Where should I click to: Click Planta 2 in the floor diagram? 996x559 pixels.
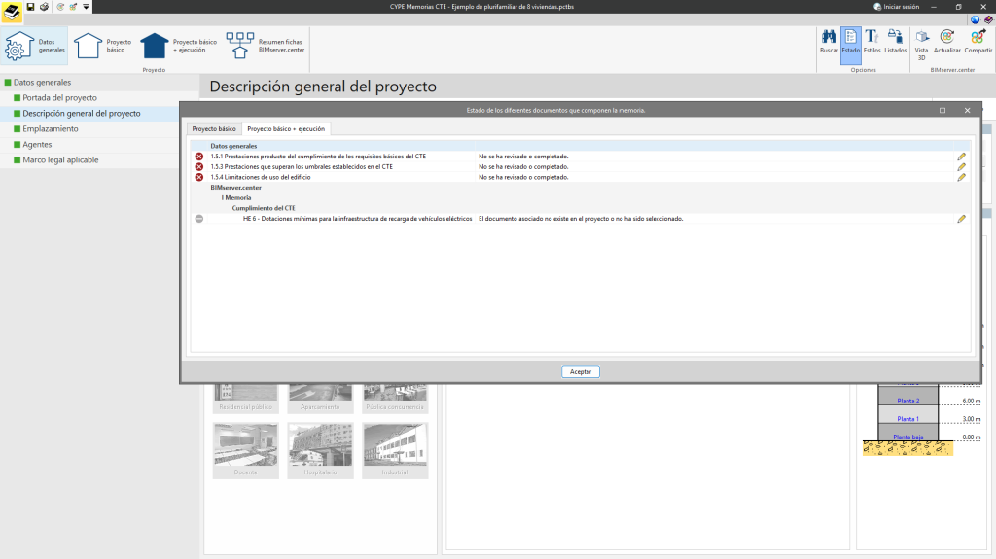pos(907,401)
